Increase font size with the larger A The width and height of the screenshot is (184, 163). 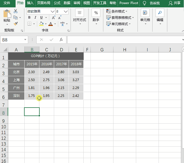click(x=54, y=17)
